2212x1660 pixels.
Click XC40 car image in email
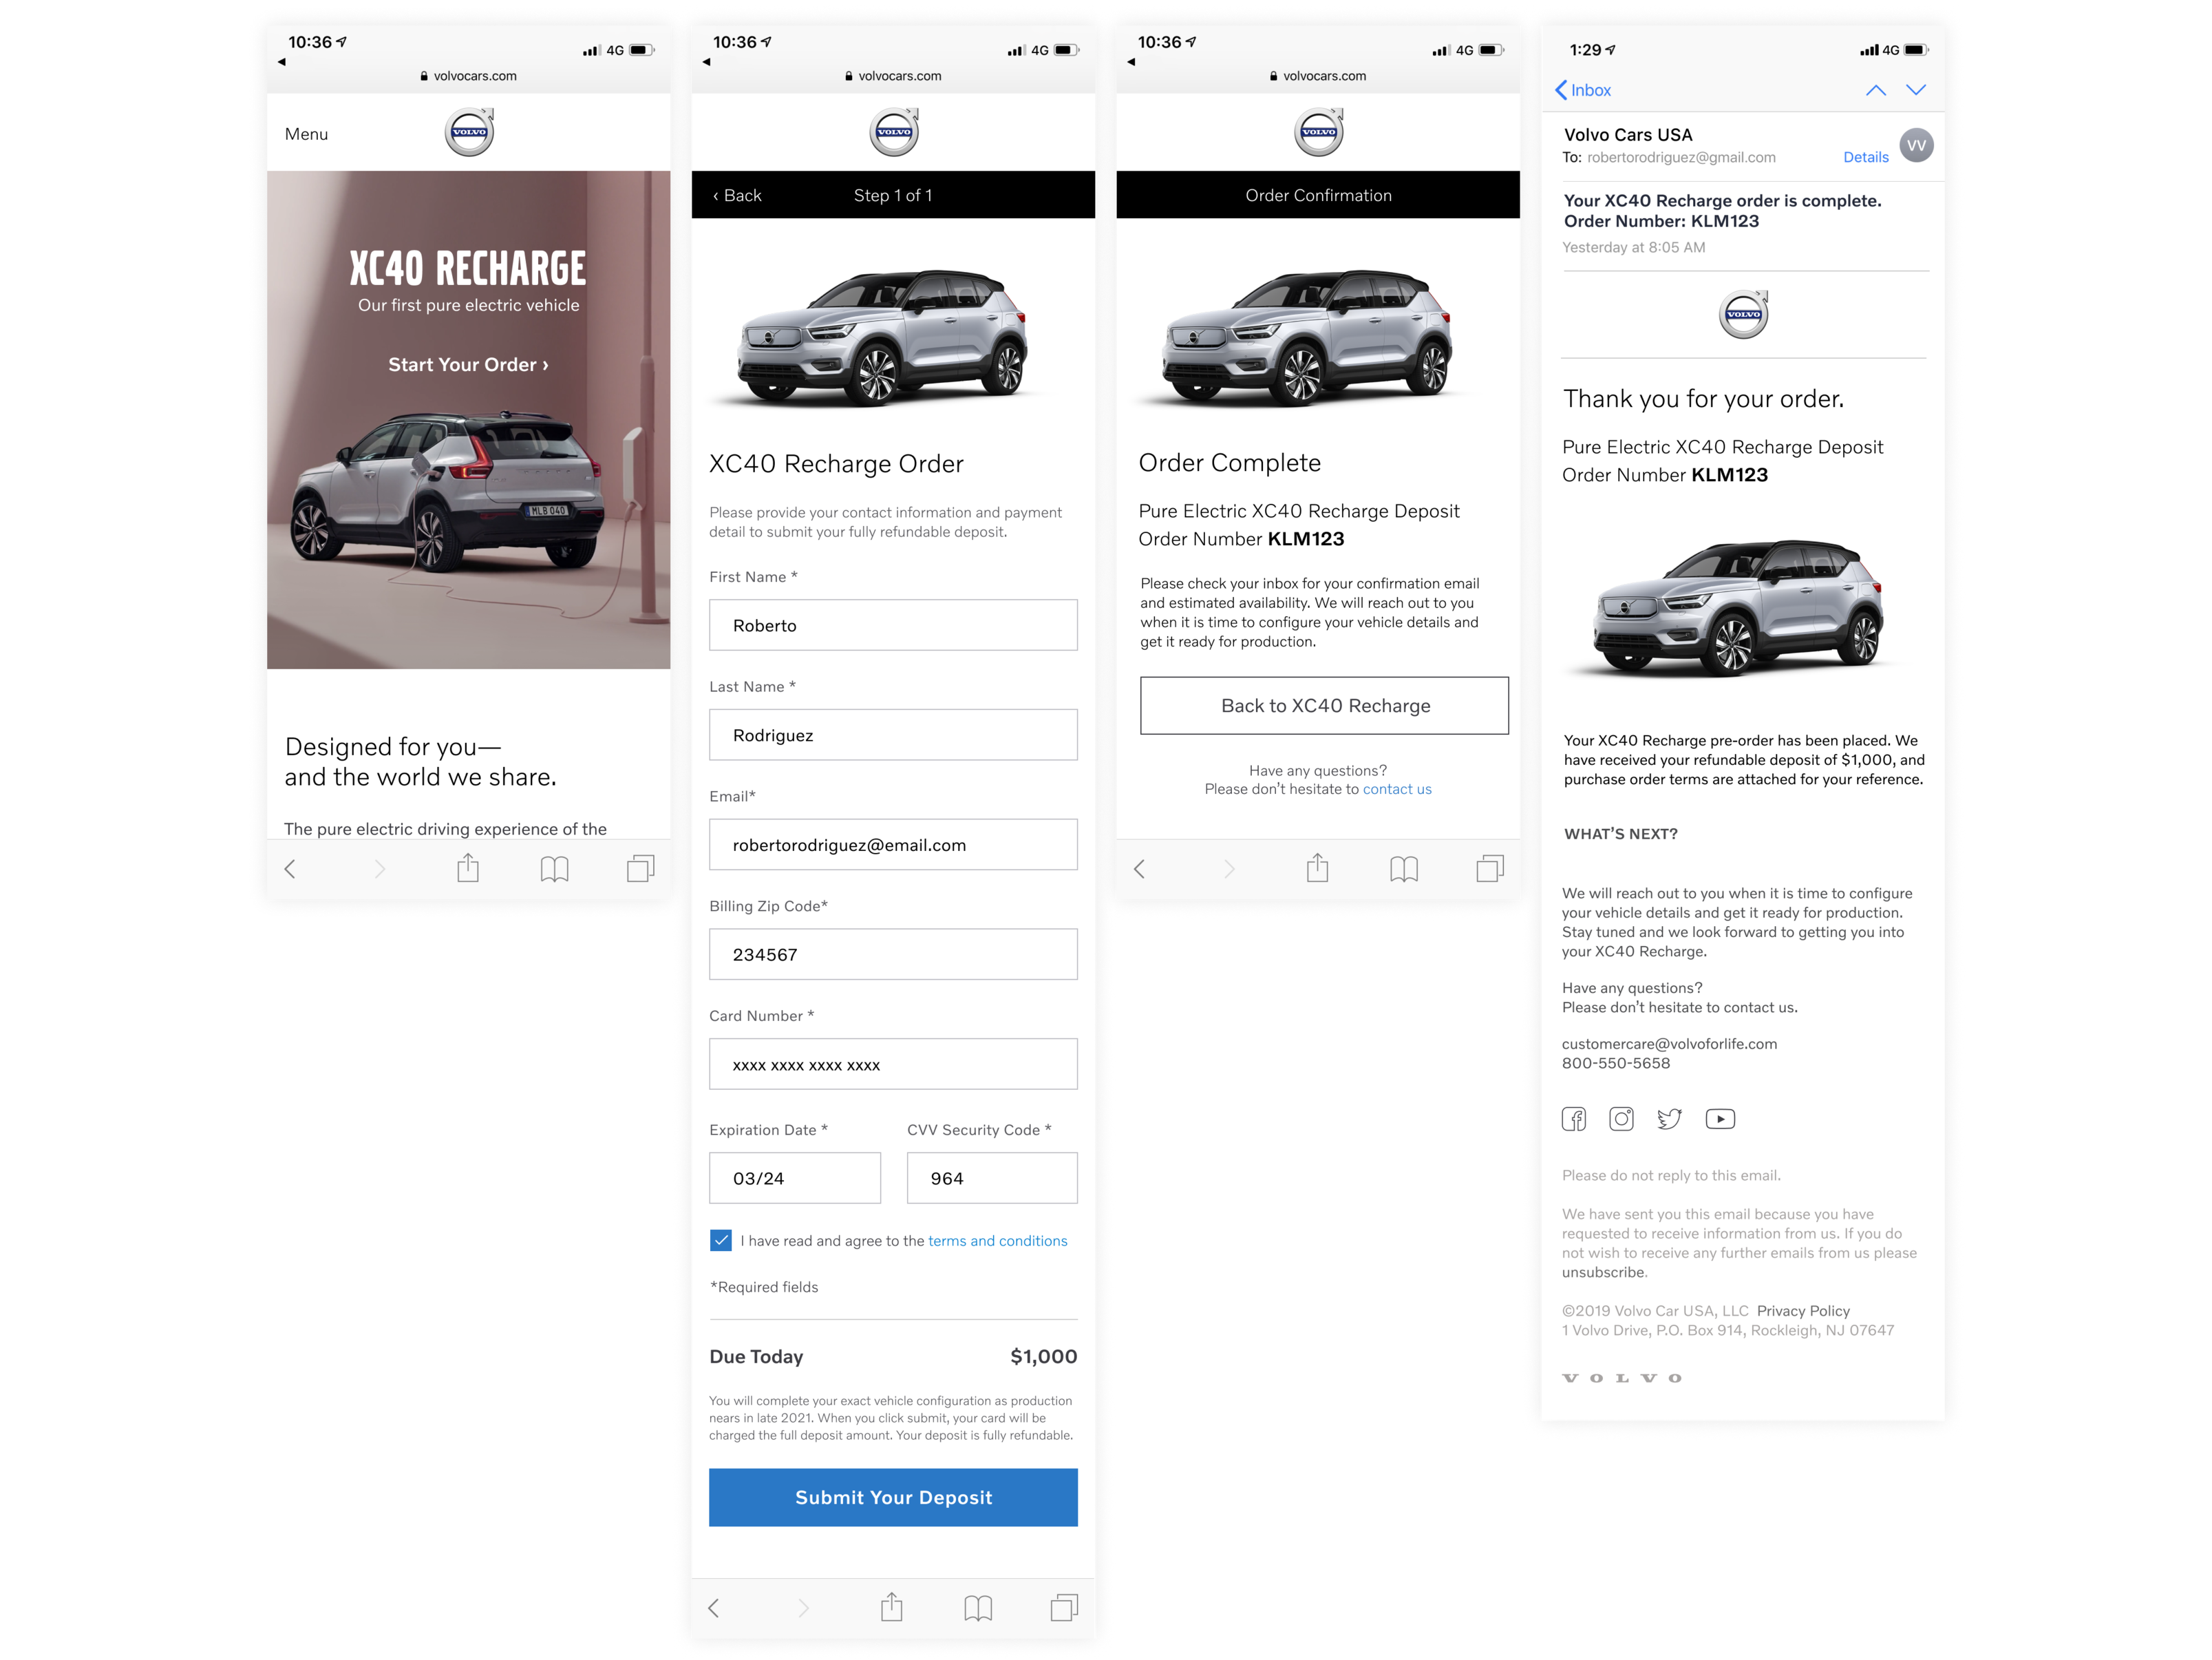click(x=1738, y=609)
